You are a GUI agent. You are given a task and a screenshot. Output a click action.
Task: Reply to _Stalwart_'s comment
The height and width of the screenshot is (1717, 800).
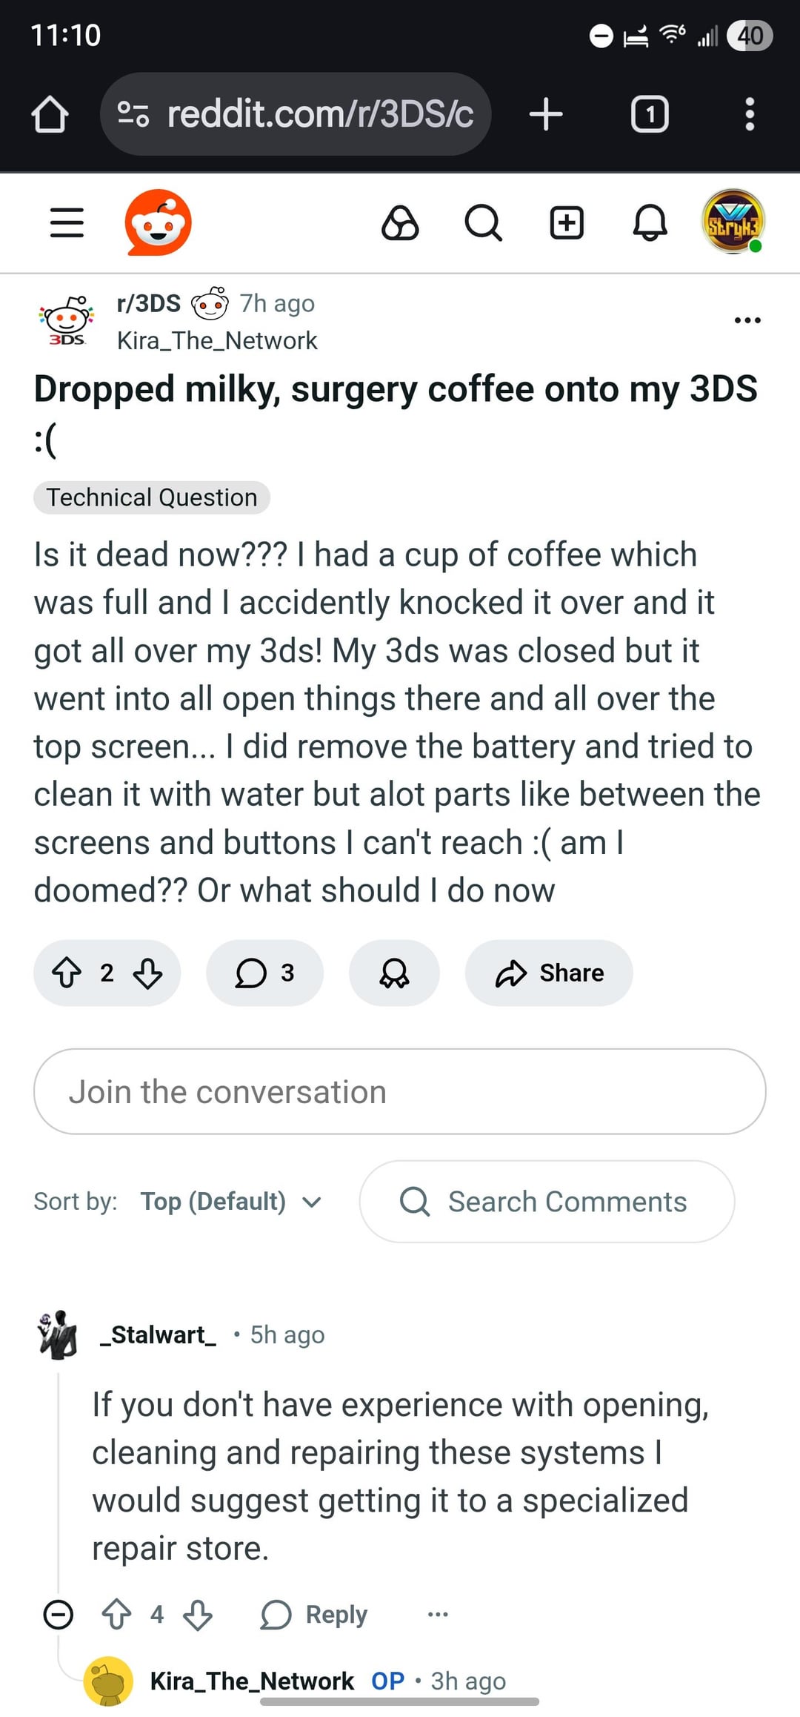[x=314, y=1614]
